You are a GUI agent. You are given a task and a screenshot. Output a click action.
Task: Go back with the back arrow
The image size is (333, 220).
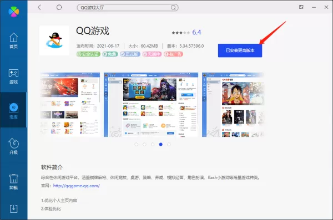click(39, 7)
